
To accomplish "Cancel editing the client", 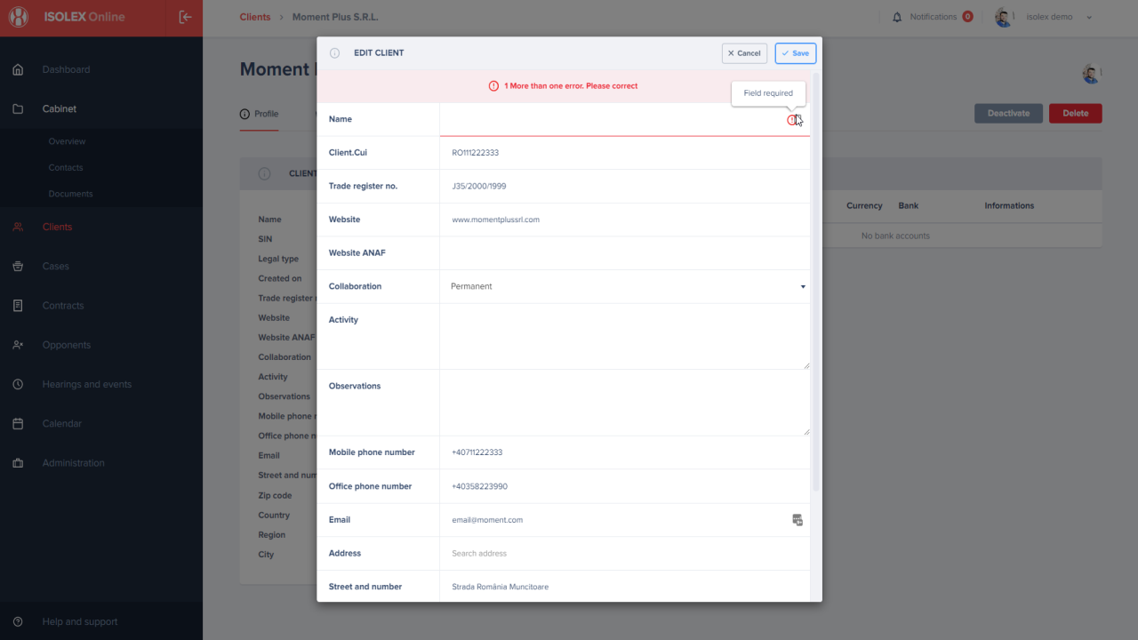I will click(x=744, y=53).
